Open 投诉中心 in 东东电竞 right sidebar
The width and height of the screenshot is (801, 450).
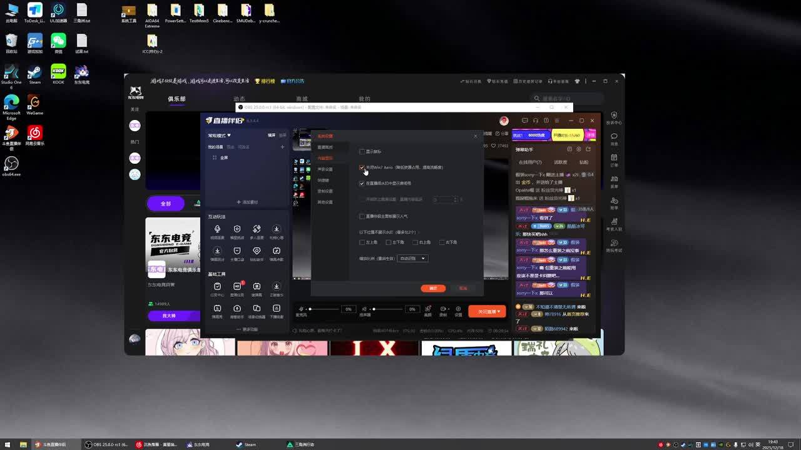614,117
